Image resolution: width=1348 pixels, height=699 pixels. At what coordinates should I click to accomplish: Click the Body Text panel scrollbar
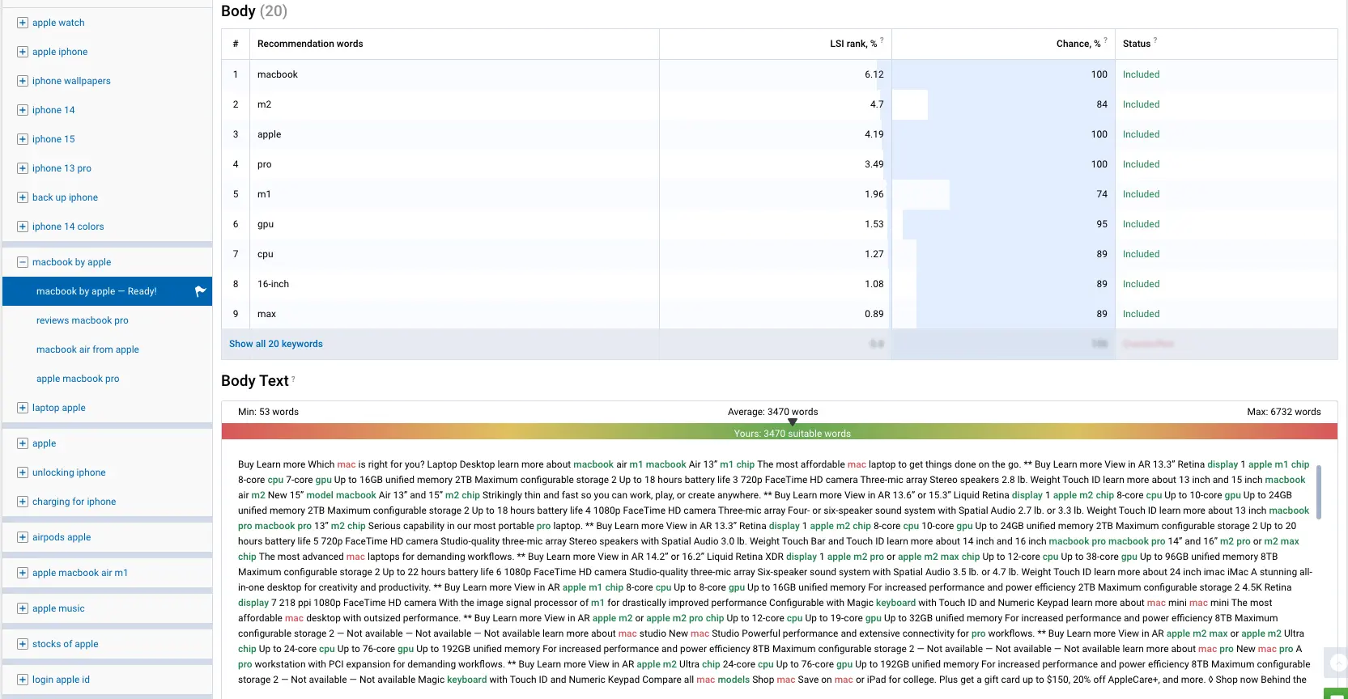pyautogui.click(x=1319, y=492)
